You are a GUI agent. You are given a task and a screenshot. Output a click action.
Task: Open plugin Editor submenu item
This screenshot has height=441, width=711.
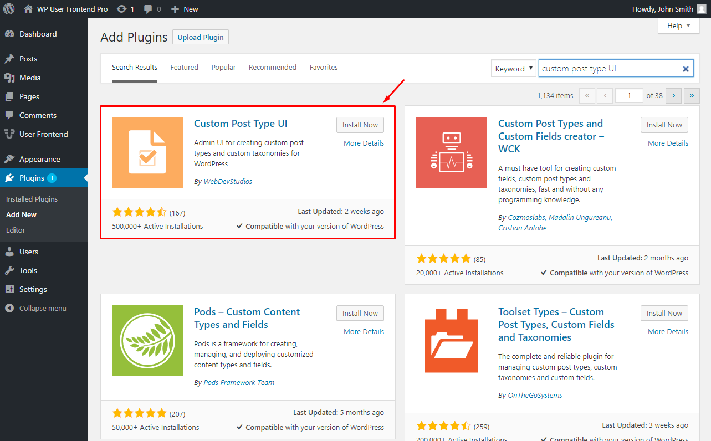tap(16, 230)
